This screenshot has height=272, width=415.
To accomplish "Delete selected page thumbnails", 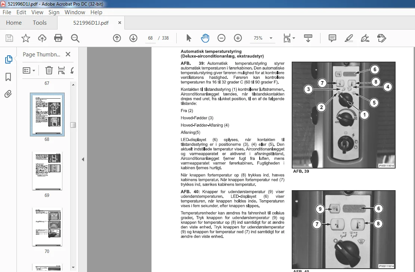I will tap(49, 71).
